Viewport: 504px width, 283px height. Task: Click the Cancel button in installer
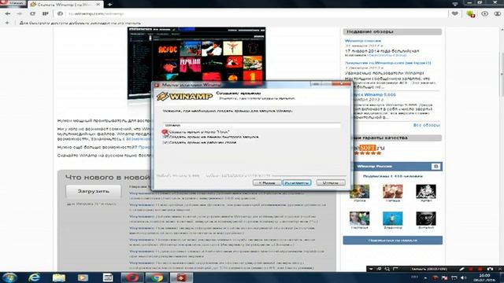pyautogui.click(x=331, y=182)
